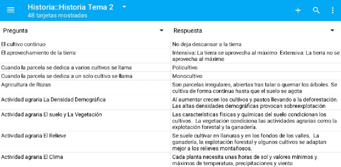Viewport: 341px width, 167px height.
Task: Tap the "Monocultivo" answer cell
Action: (x=187, y=76)
